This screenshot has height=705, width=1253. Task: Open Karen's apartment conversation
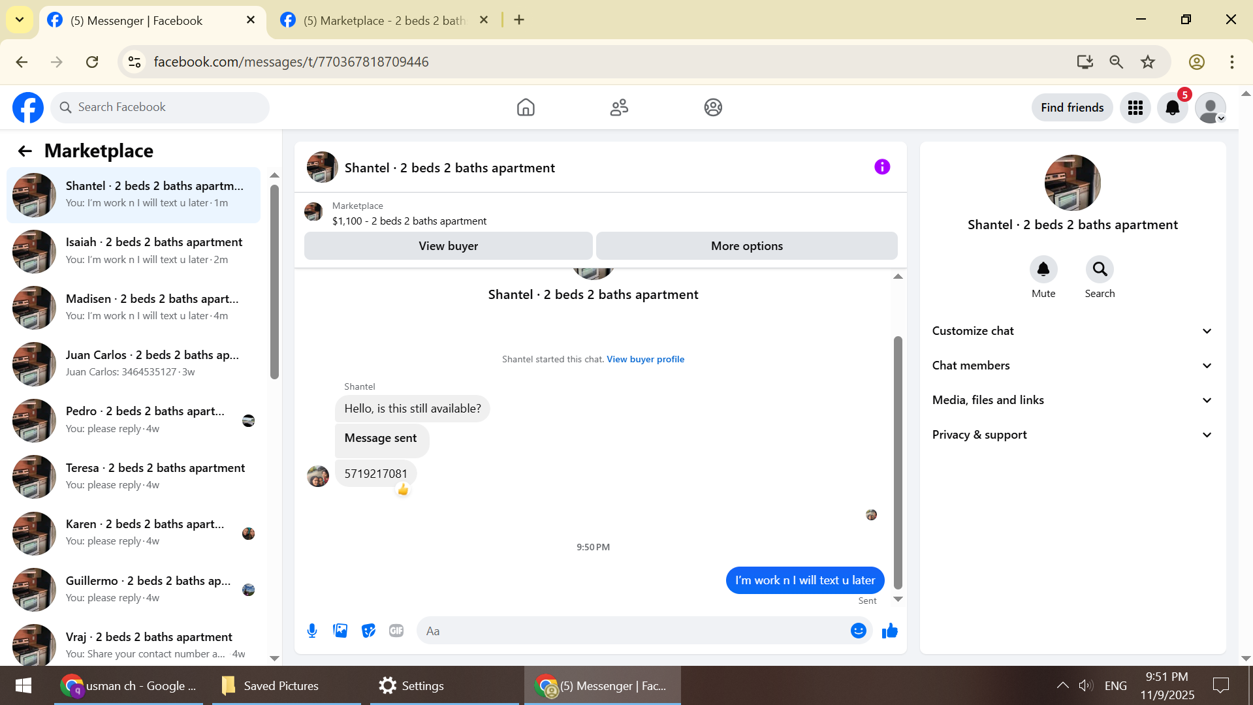(133, 533)
